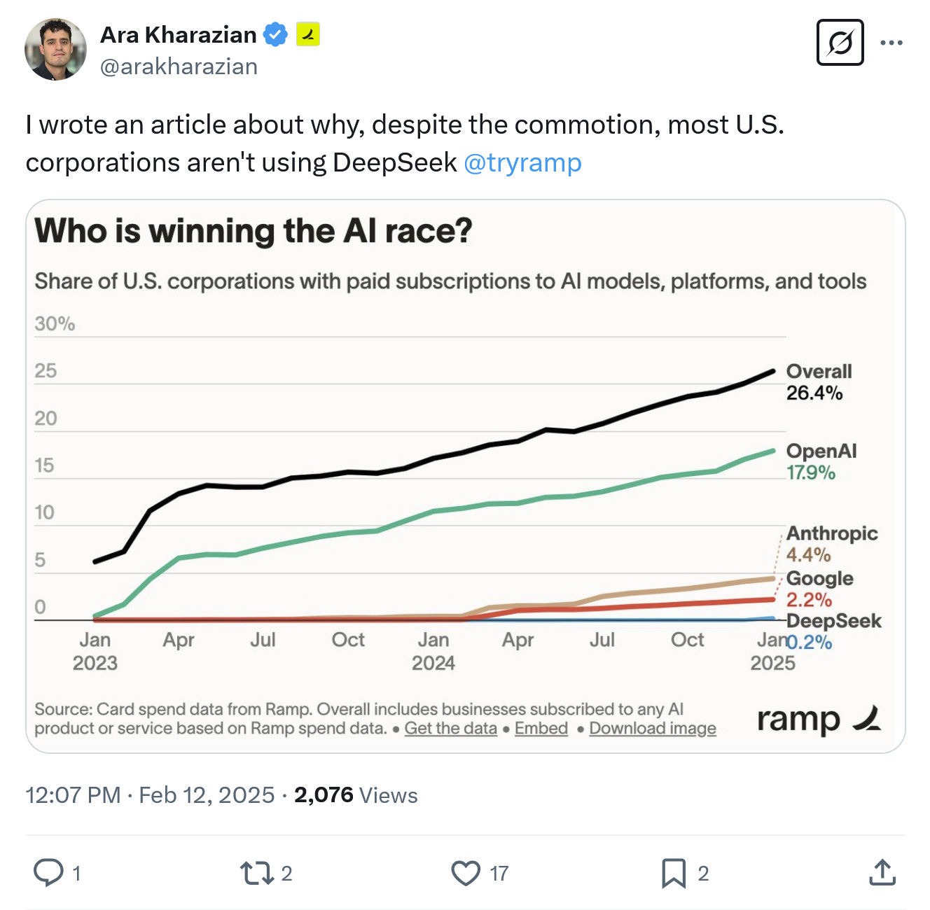930x910 pixels.
Task: Click the blue verified checkmark badge
Action: coord(275,34)
